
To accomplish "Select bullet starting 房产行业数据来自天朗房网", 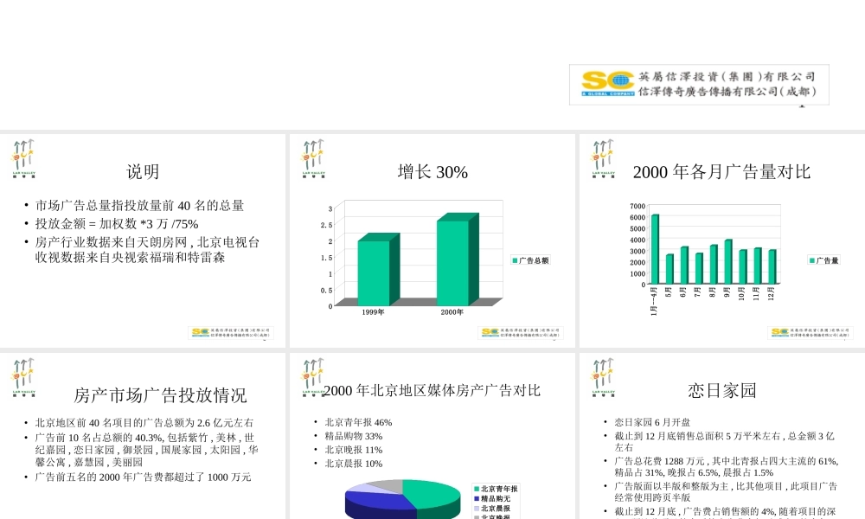I will tap(147, 250).
